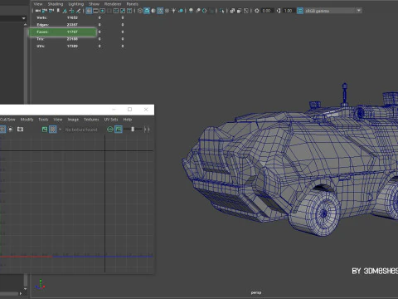Click the Textured display icon
Screen dimensions: 398x299
pos(167,11)
